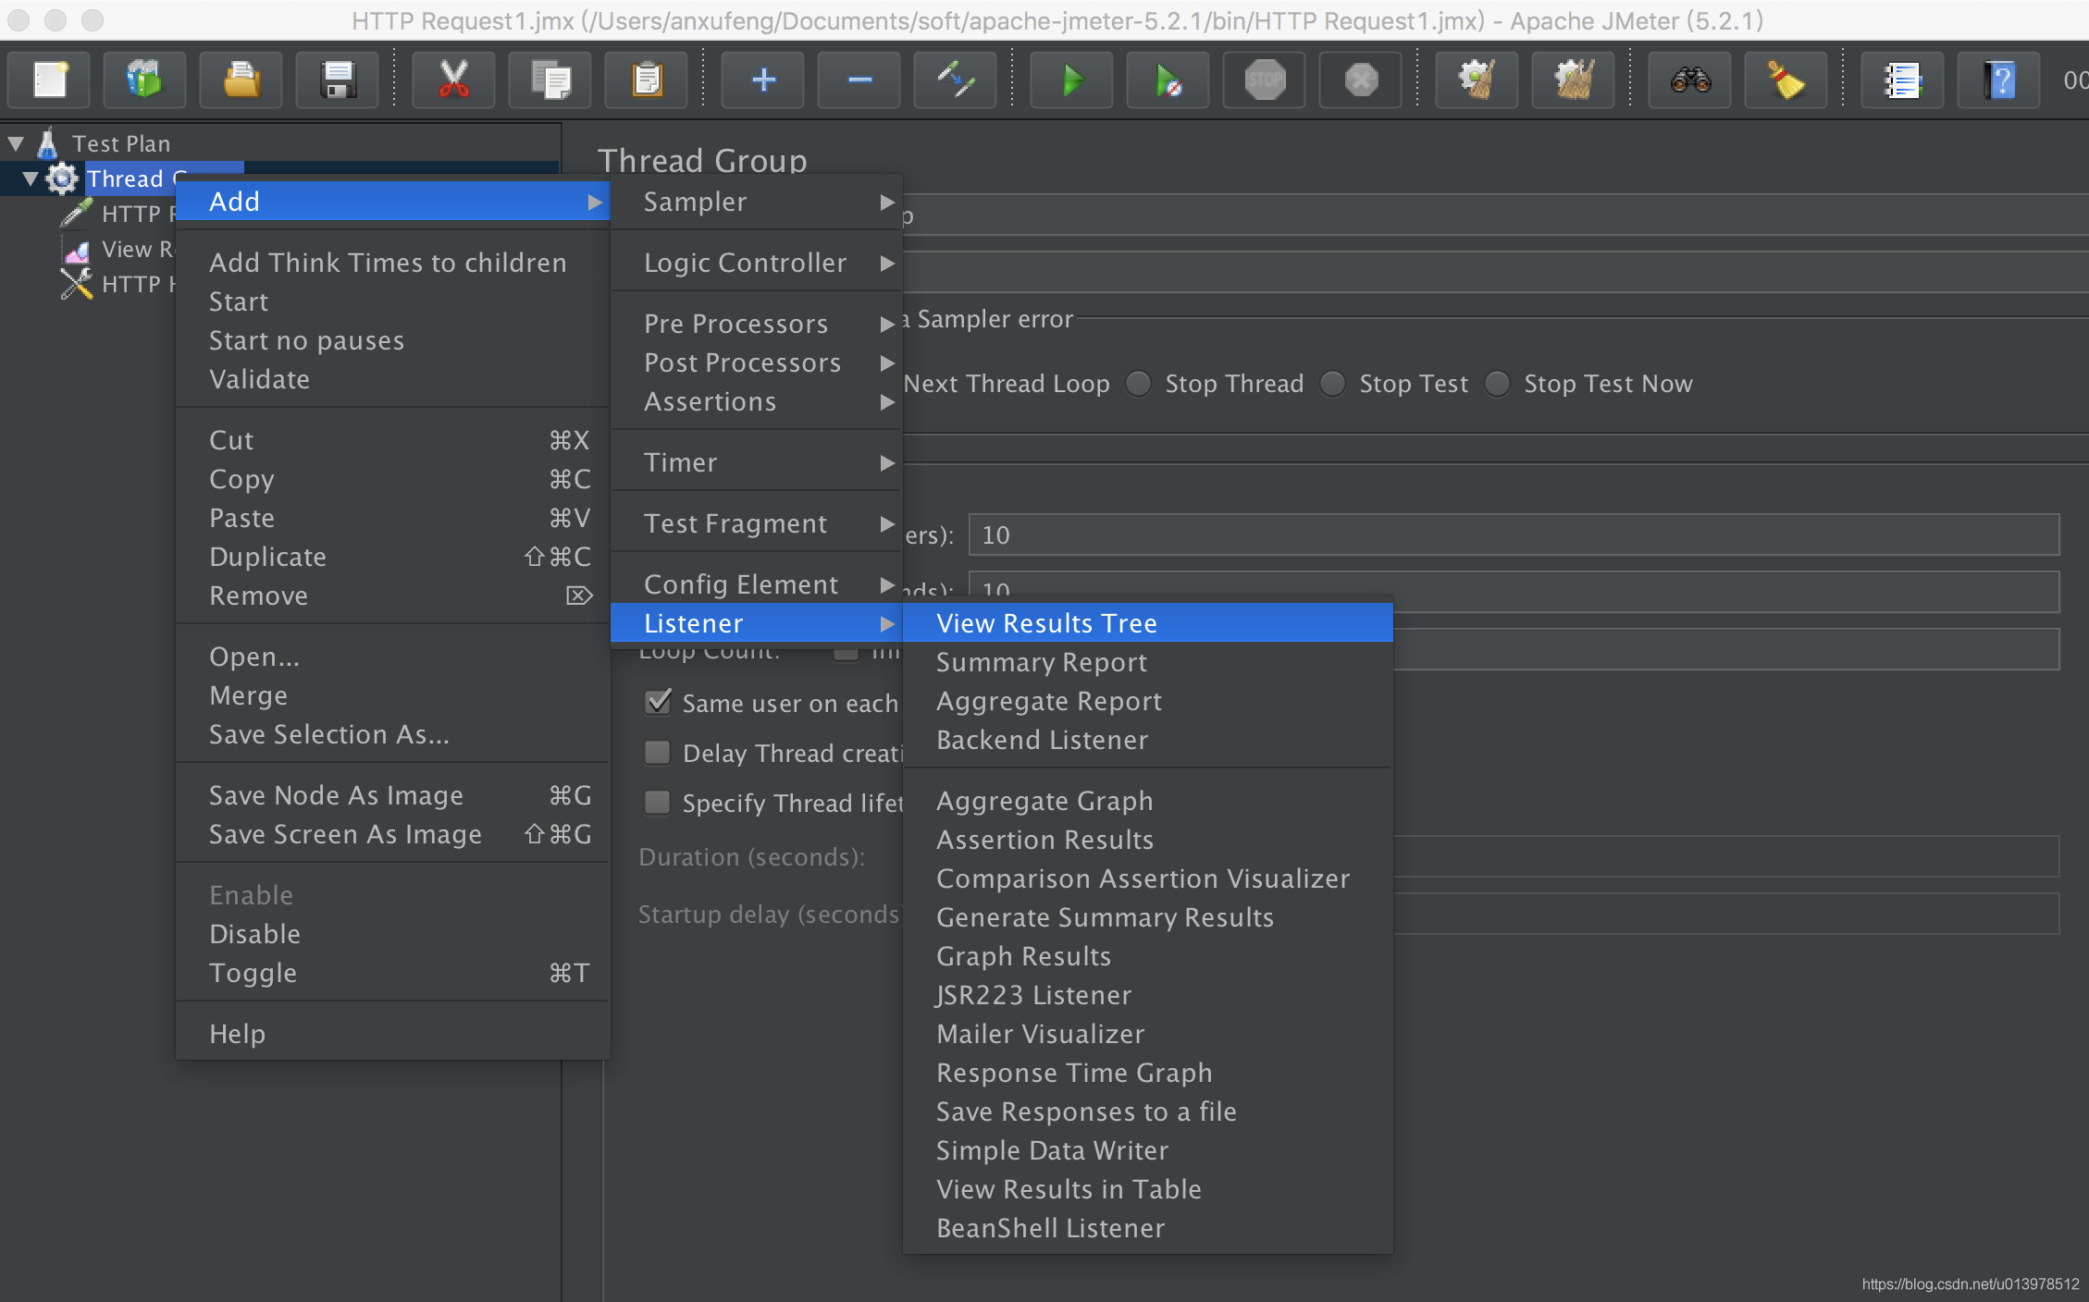The image size is (2089, 1302).
Task: Click the Templates icon in toolbar
Action: pos(144,80)
